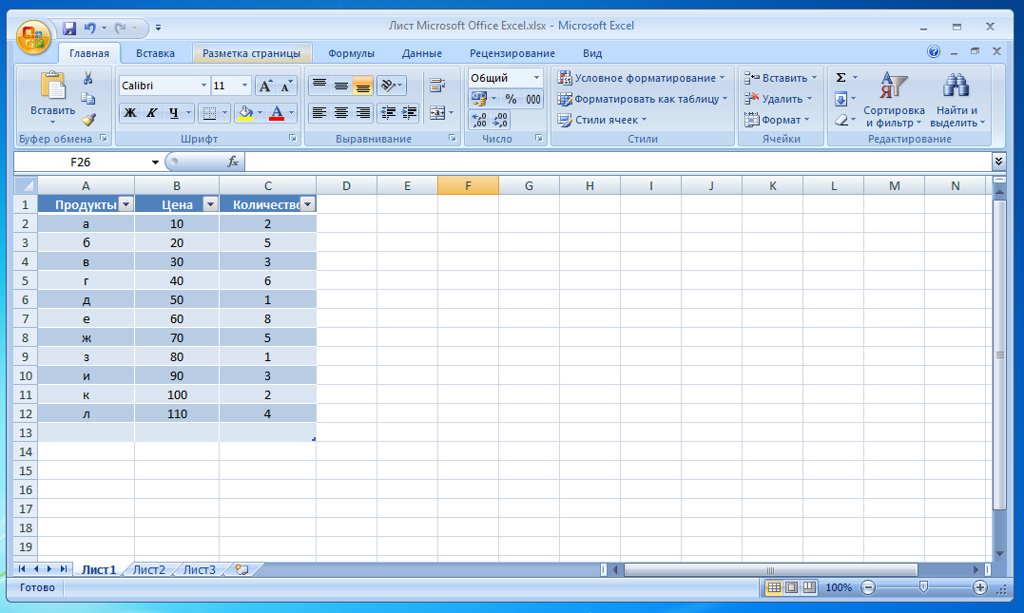Click the Name Box showing F26
The height and width of the screenshot is (613, 1024).
point(81,162)
